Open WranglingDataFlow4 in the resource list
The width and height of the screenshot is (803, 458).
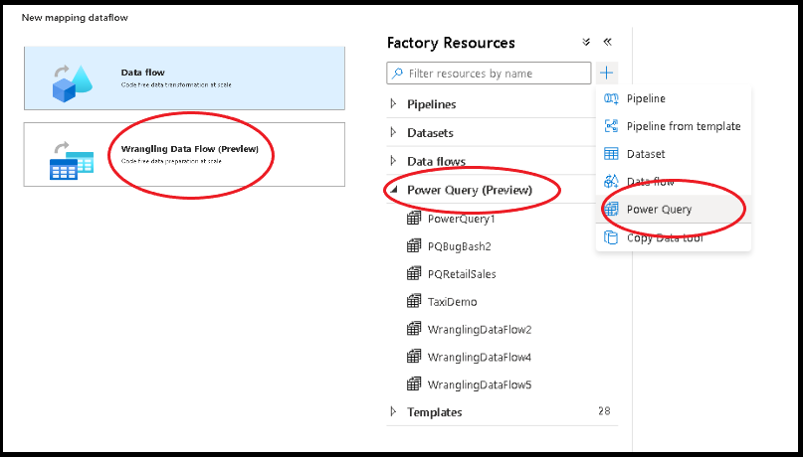coord(479,357)
